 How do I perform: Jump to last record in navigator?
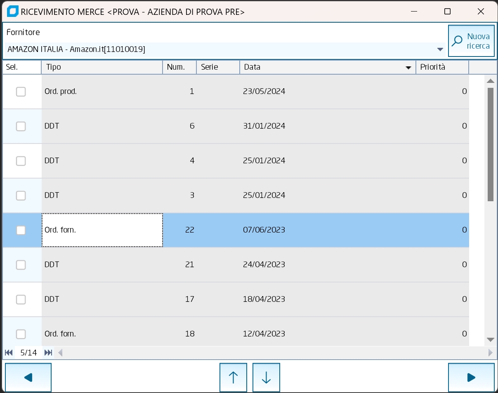tap(48, 353)
